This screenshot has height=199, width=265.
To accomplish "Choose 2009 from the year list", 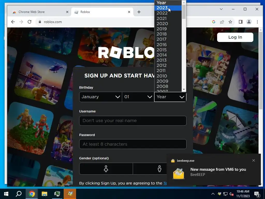I will pyautogui.click(x=168, y=81).
